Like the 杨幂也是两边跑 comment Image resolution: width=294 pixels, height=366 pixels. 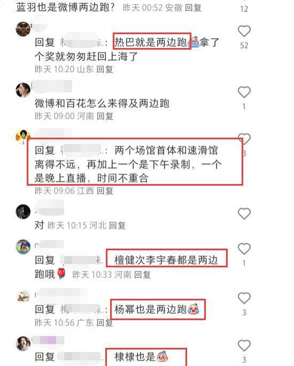[244, 298]
